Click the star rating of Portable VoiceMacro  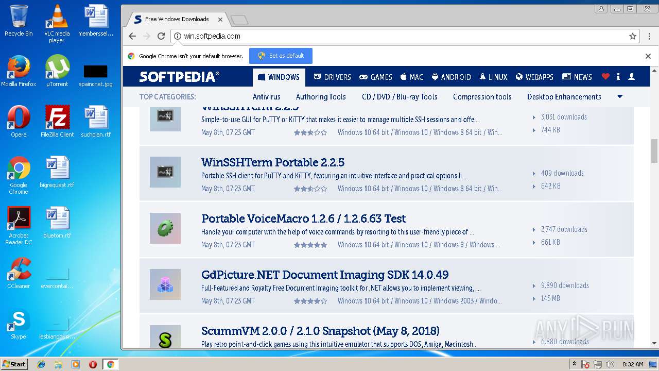pyautogui.click(x=310, y=245)
